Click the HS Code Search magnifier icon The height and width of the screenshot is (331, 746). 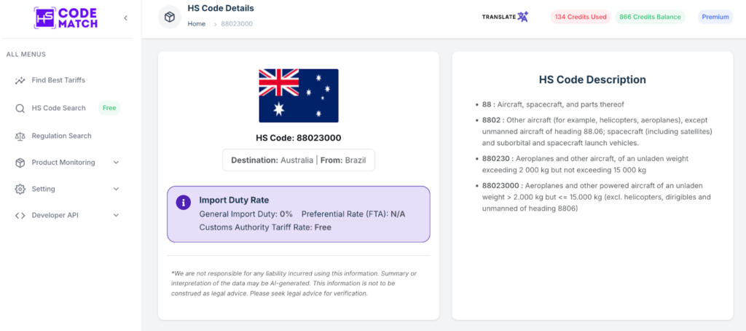[x=20, y=108]
